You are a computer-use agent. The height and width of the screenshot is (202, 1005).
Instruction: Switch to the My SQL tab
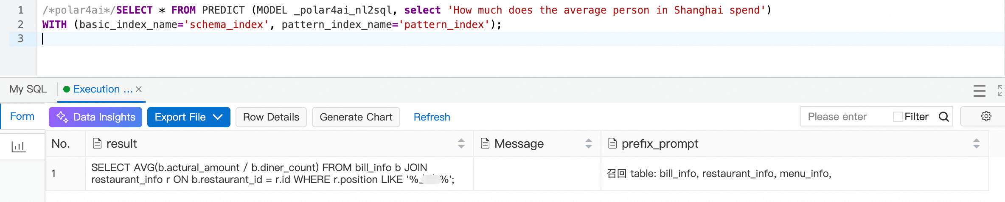[28, 89]
